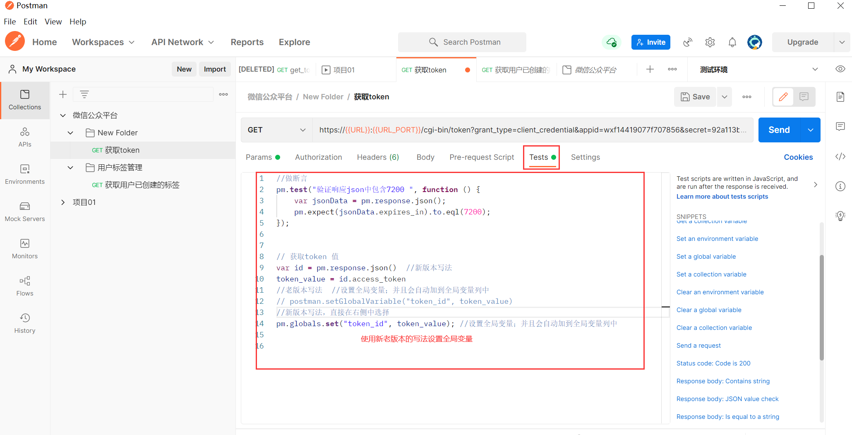Expand the API Network dropdown
This screenshot has height=435, width=852.
pyautogui.click(x=182, y=42)
